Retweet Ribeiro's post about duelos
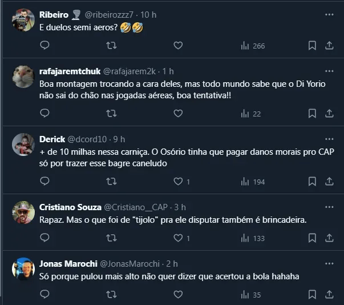The width and height of the screenshot is (344, 305). click(112, 46)
